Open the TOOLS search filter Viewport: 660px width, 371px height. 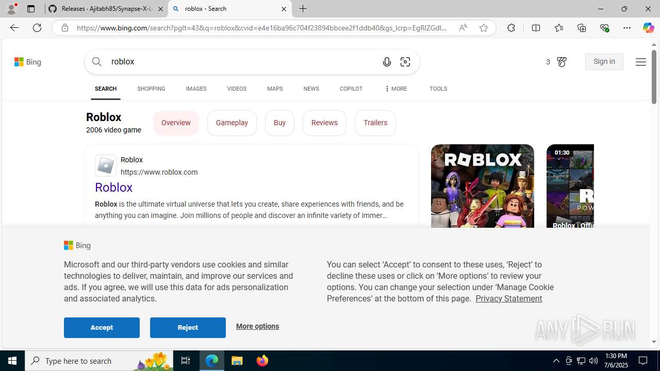click(x=438, y=89)
